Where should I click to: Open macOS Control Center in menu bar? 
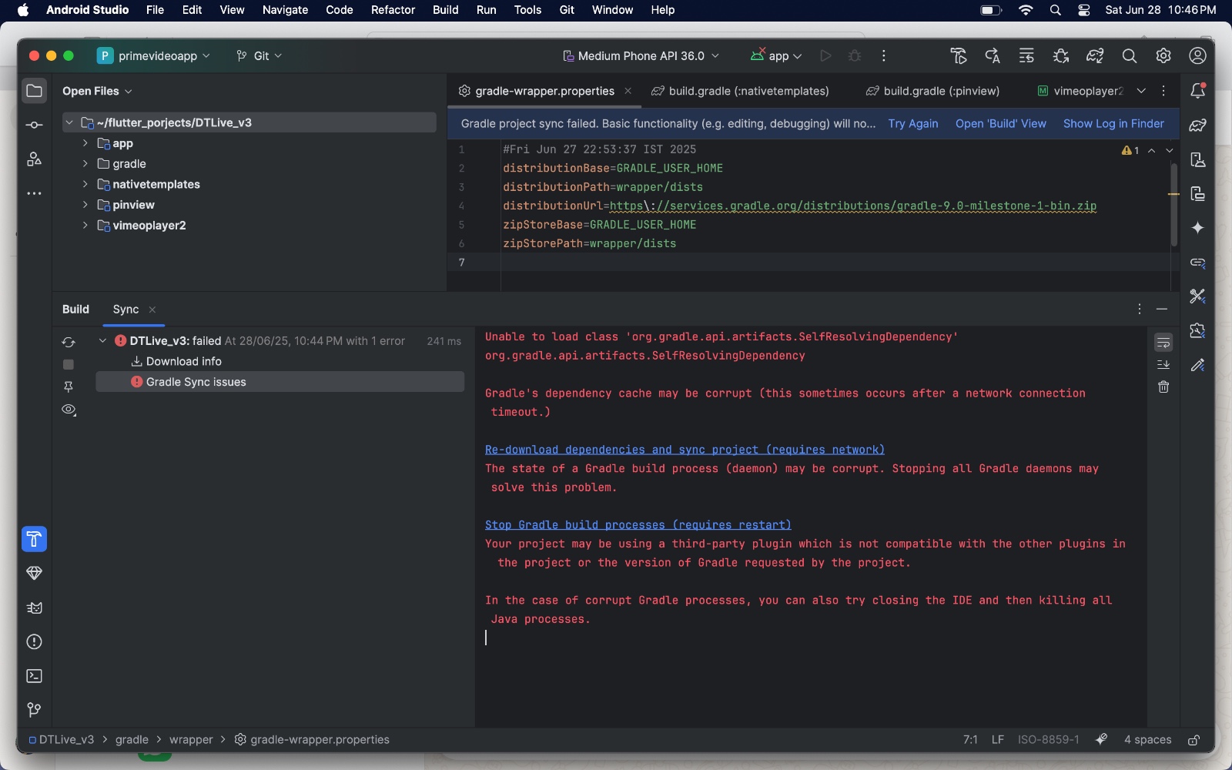[x=1084, y=10]
